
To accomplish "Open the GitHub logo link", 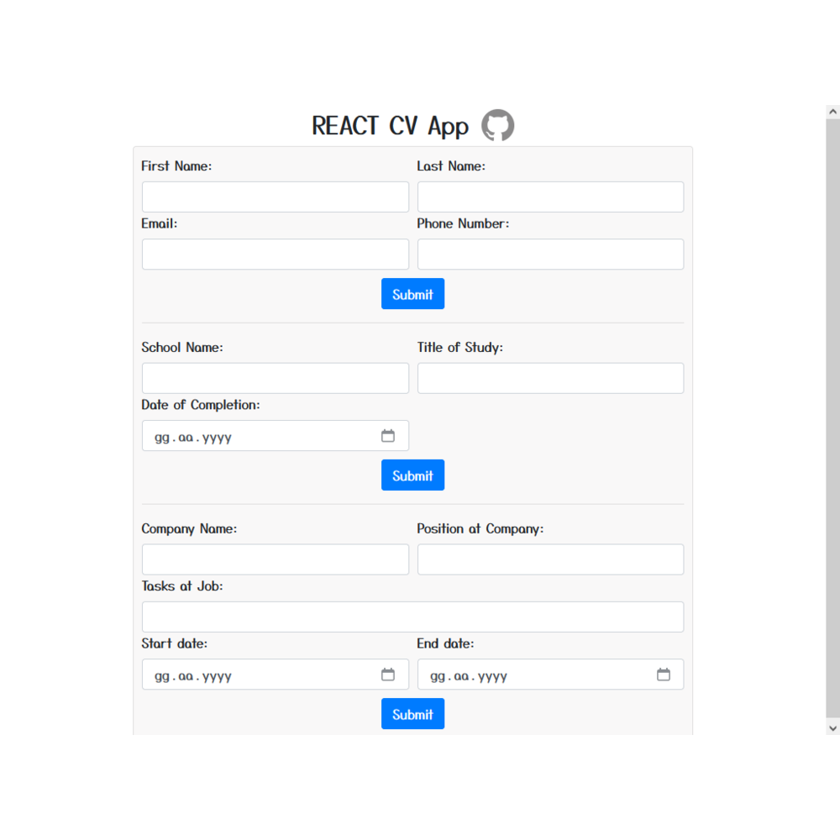I will point(497,125).
